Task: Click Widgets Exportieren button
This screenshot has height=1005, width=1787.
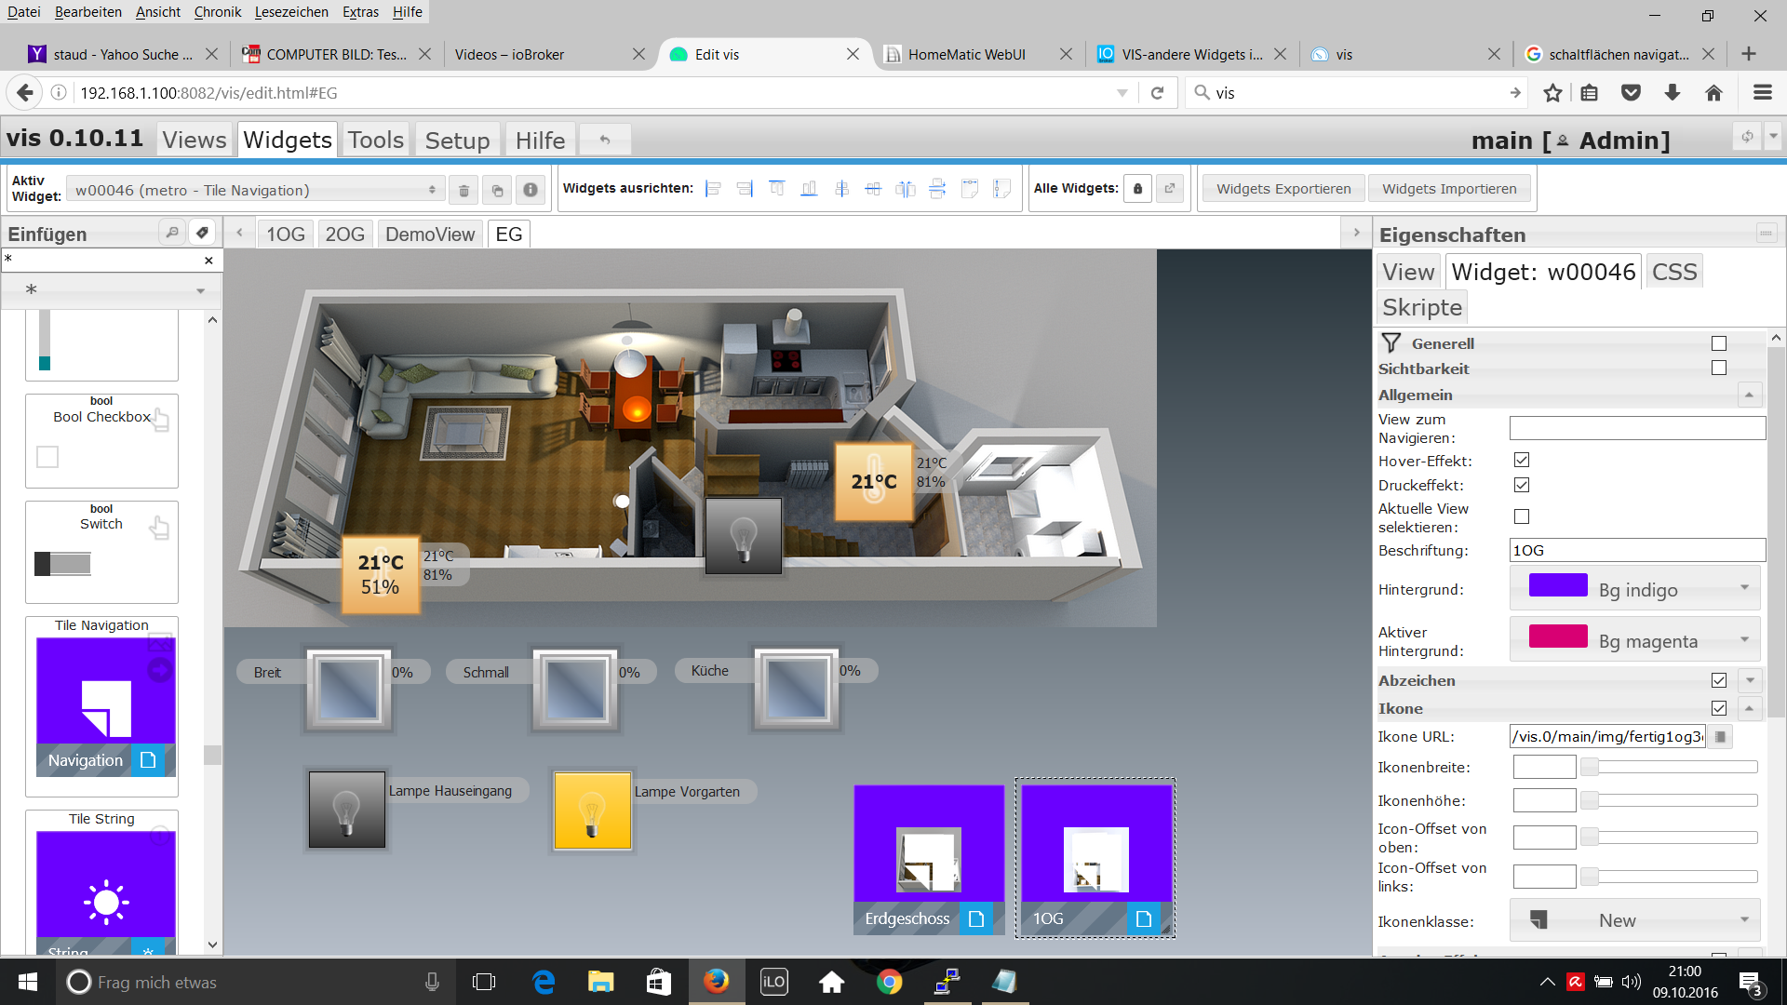Action: pyautogui.click(x=1283, y=189)
